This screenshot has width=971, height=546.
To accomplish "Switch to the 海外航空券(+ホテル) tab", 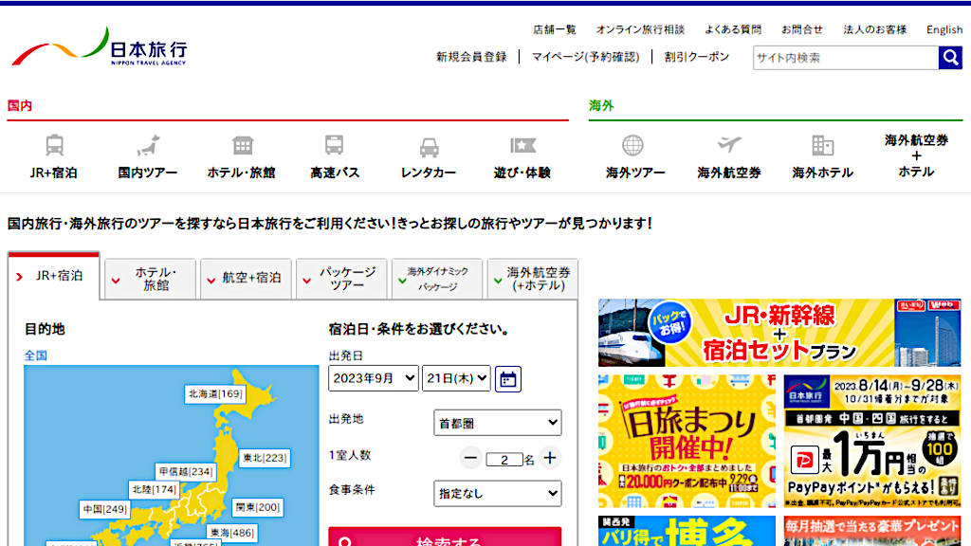I will (533, 280).
